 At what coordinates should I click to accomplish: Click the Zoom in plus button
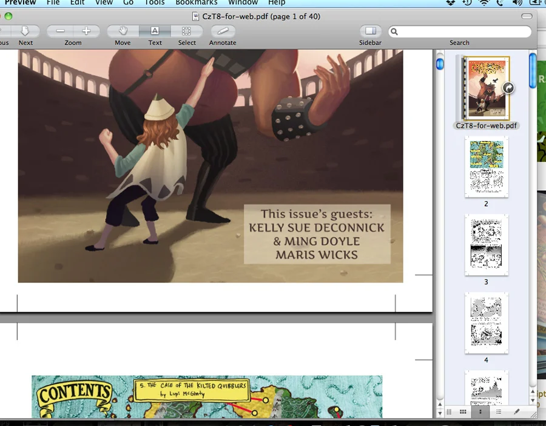(x=86, y=31)
